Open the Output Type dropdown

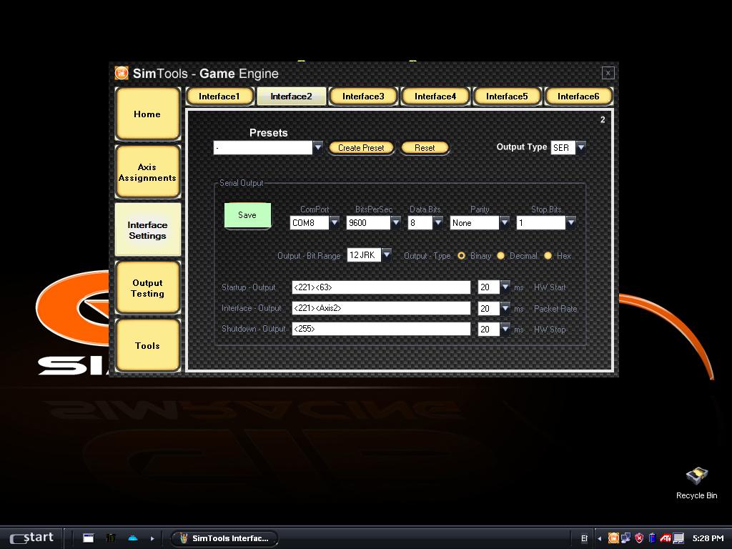point(580,147)
